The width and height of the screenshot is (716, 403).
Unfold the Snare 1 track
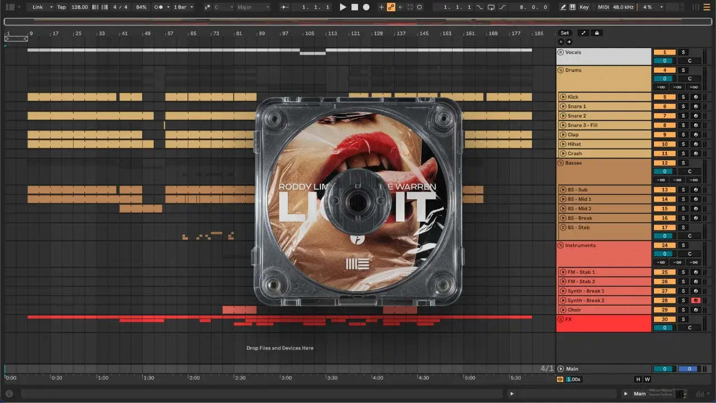tap(563, 106)
